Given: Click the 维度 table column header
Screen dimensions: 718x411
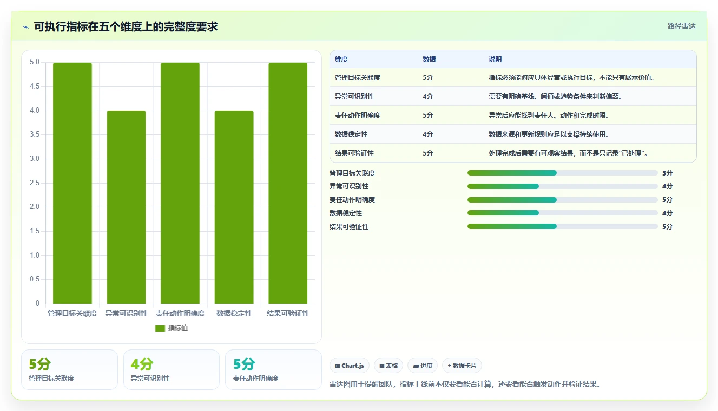Looking at the screenshot, I should point(341,59).
